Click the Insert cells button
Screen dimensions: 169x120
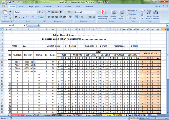click(x=132, y=11)
